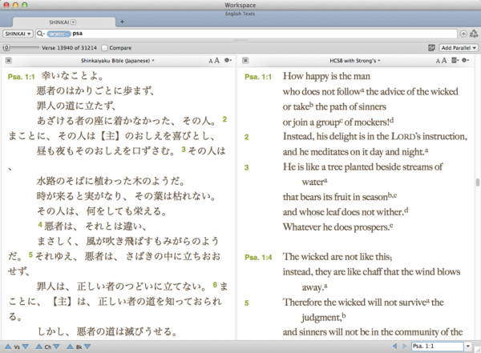Click the Psa. 1:1 reference in Japanese pane
Screen dimensions: 481x353
click(x=21, y=77)
